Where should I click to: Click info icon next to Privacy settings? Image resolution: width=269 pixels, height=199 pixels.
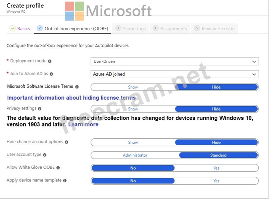pyautogui.click(x=40, y=109)
